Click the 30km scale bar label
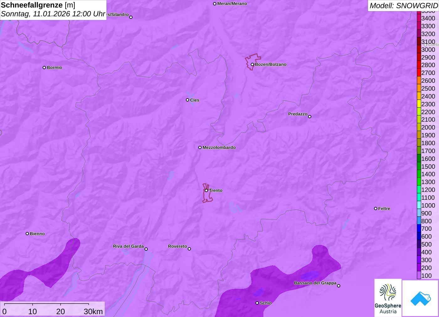This screenshot has width=439, height=317. 93,311
